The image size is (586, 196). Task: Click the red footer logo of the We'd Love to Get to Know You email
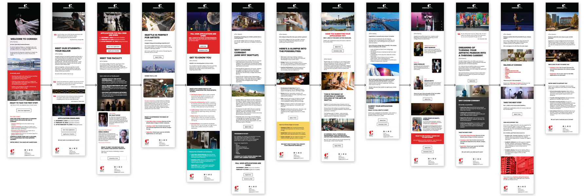click(x=550, y=128)
